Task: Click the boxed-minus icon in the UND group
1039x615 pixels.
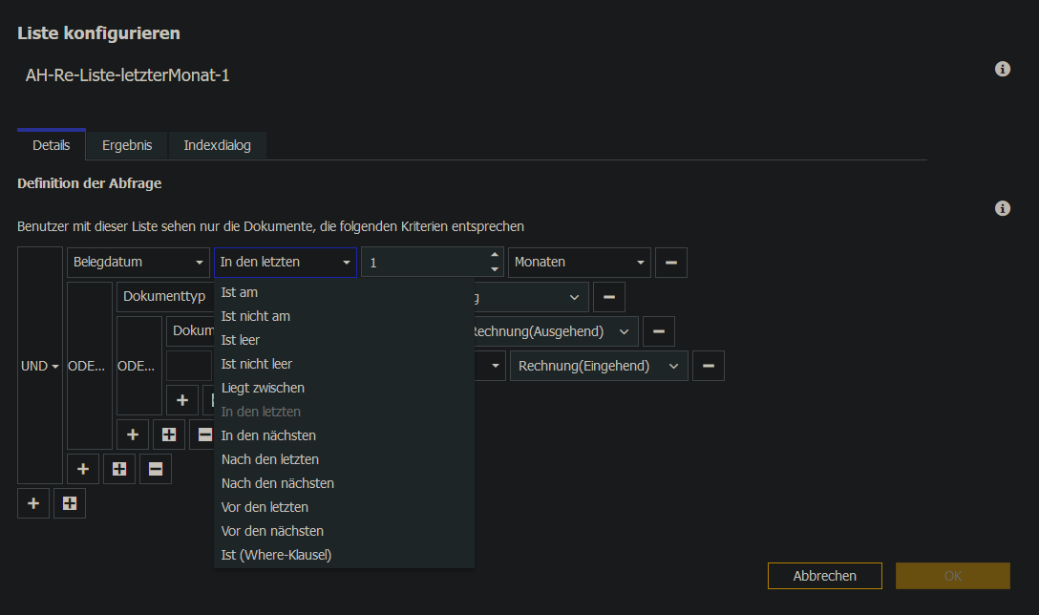Action: tap(156, 469)
